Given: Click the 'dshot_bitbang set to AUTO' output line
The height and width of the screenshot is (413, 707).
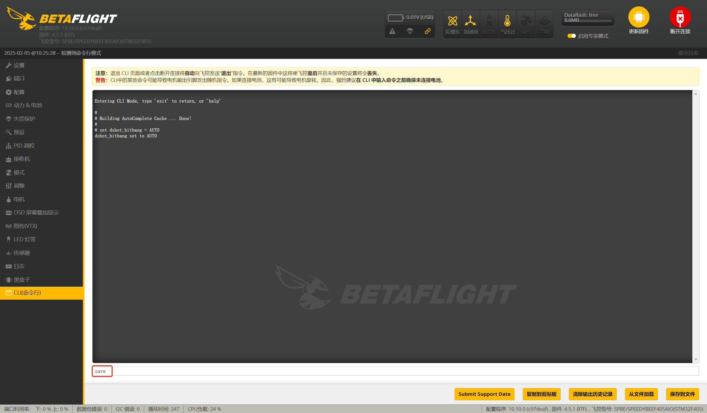Looking at the screenshot, I should point(126,136).
